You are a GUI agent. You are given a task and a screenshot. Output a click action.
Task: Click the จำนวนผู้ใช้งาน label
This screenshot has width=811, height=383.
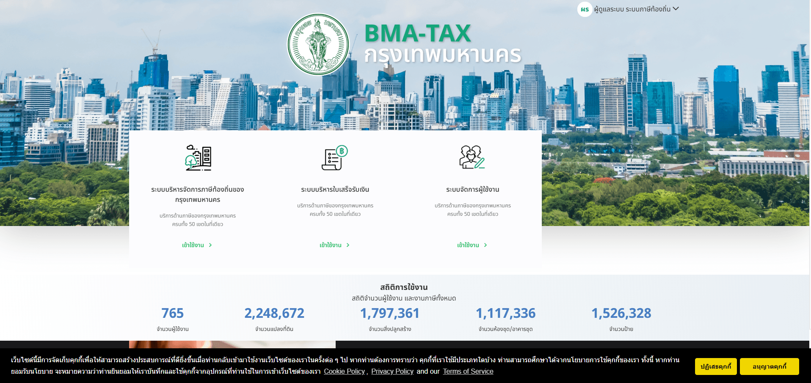(173, 329)
